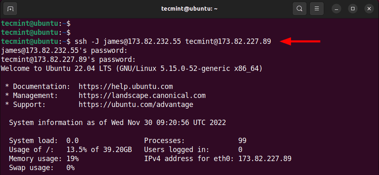Open the landscape.canonical.com management link

click(142, 95)
